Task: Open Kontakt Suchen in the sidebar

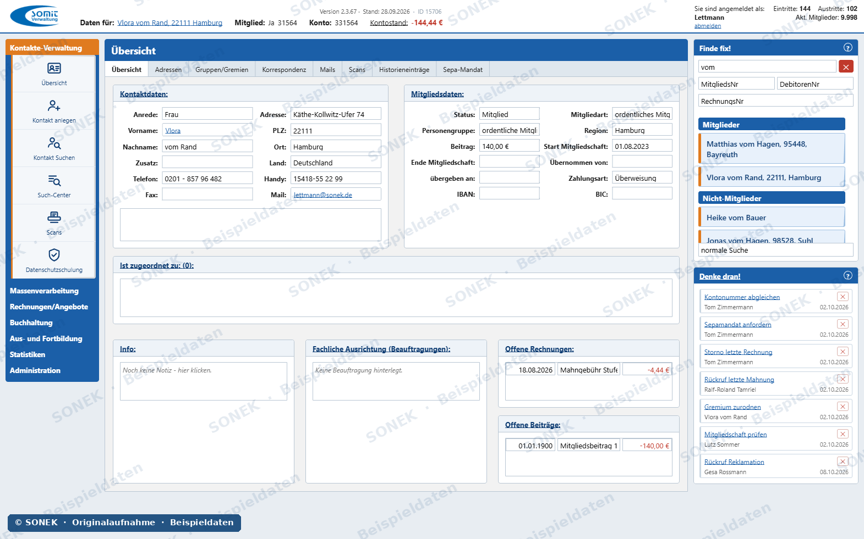Action: coord(54,143)
